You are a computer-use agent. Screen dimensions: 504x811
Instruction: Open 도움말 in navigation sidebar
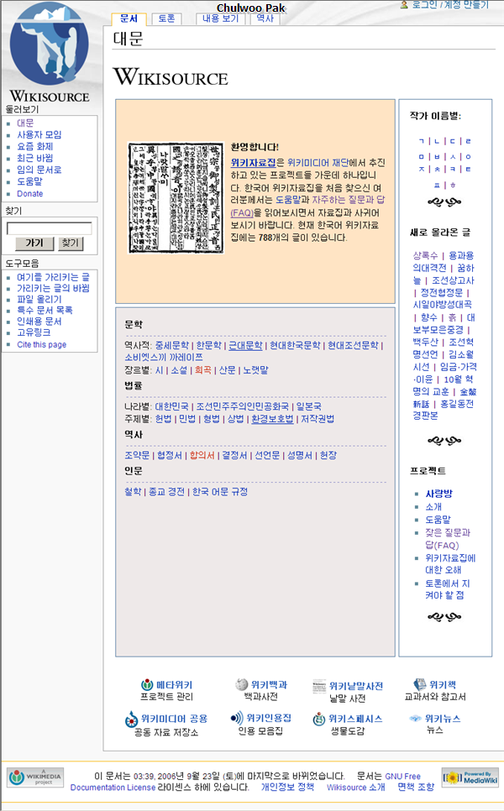[x=30, y=181]
